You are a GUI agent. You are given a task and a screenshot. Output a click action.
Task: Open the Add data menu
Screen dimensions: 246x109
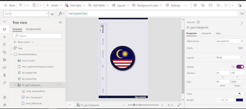pos(75,5)
